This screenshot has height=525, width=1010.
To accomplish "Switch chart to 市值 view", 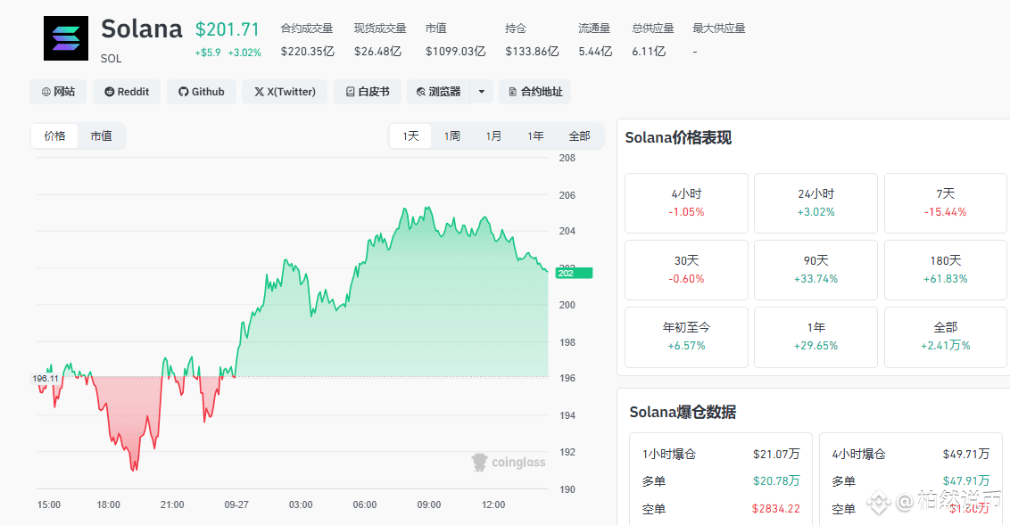I will point(101,136).
